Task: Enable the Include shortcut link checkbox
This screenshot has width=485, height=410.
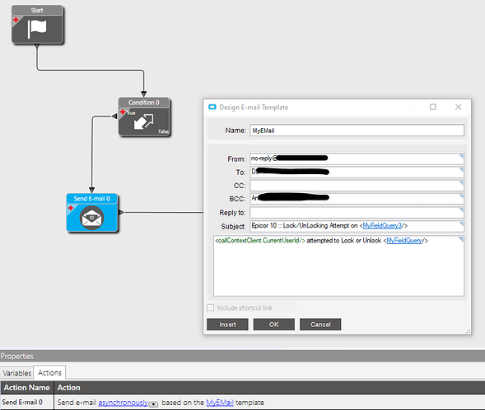Action: [x=210, y=307]
